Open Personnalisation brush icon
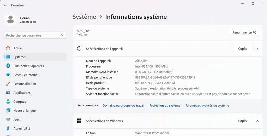267x136 pixels. pos(8,84)
